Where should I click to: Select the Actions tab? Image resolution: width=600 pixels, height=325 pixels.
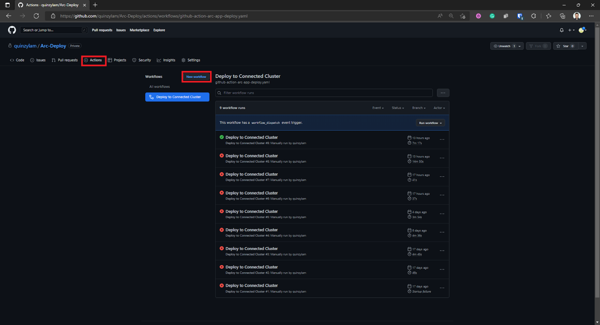(93, 60)
